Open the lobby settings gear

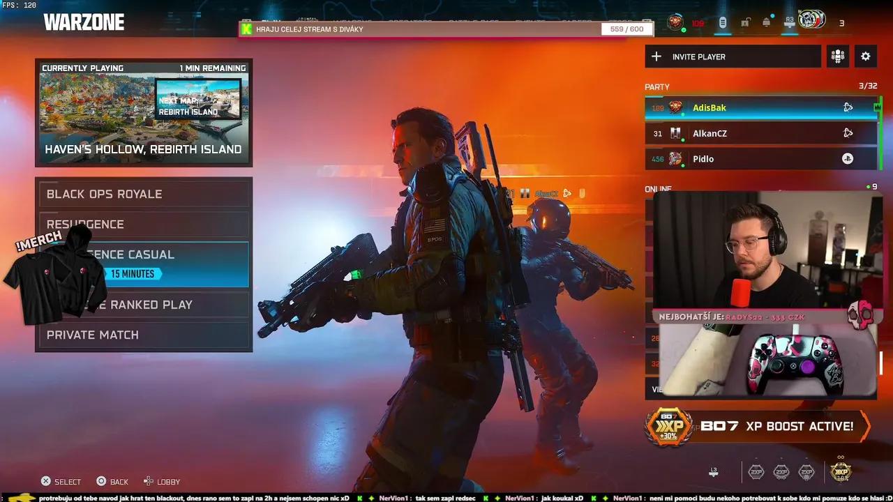[x=865, y=56]
